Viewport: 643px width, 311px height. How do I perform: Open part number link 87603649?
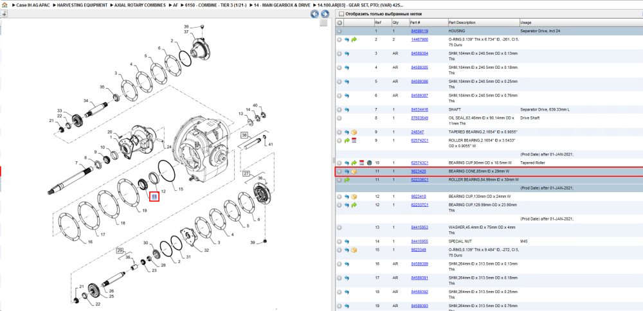419,118
